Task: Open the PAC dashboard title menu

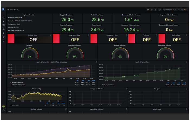Action: [x=11, y=10]
